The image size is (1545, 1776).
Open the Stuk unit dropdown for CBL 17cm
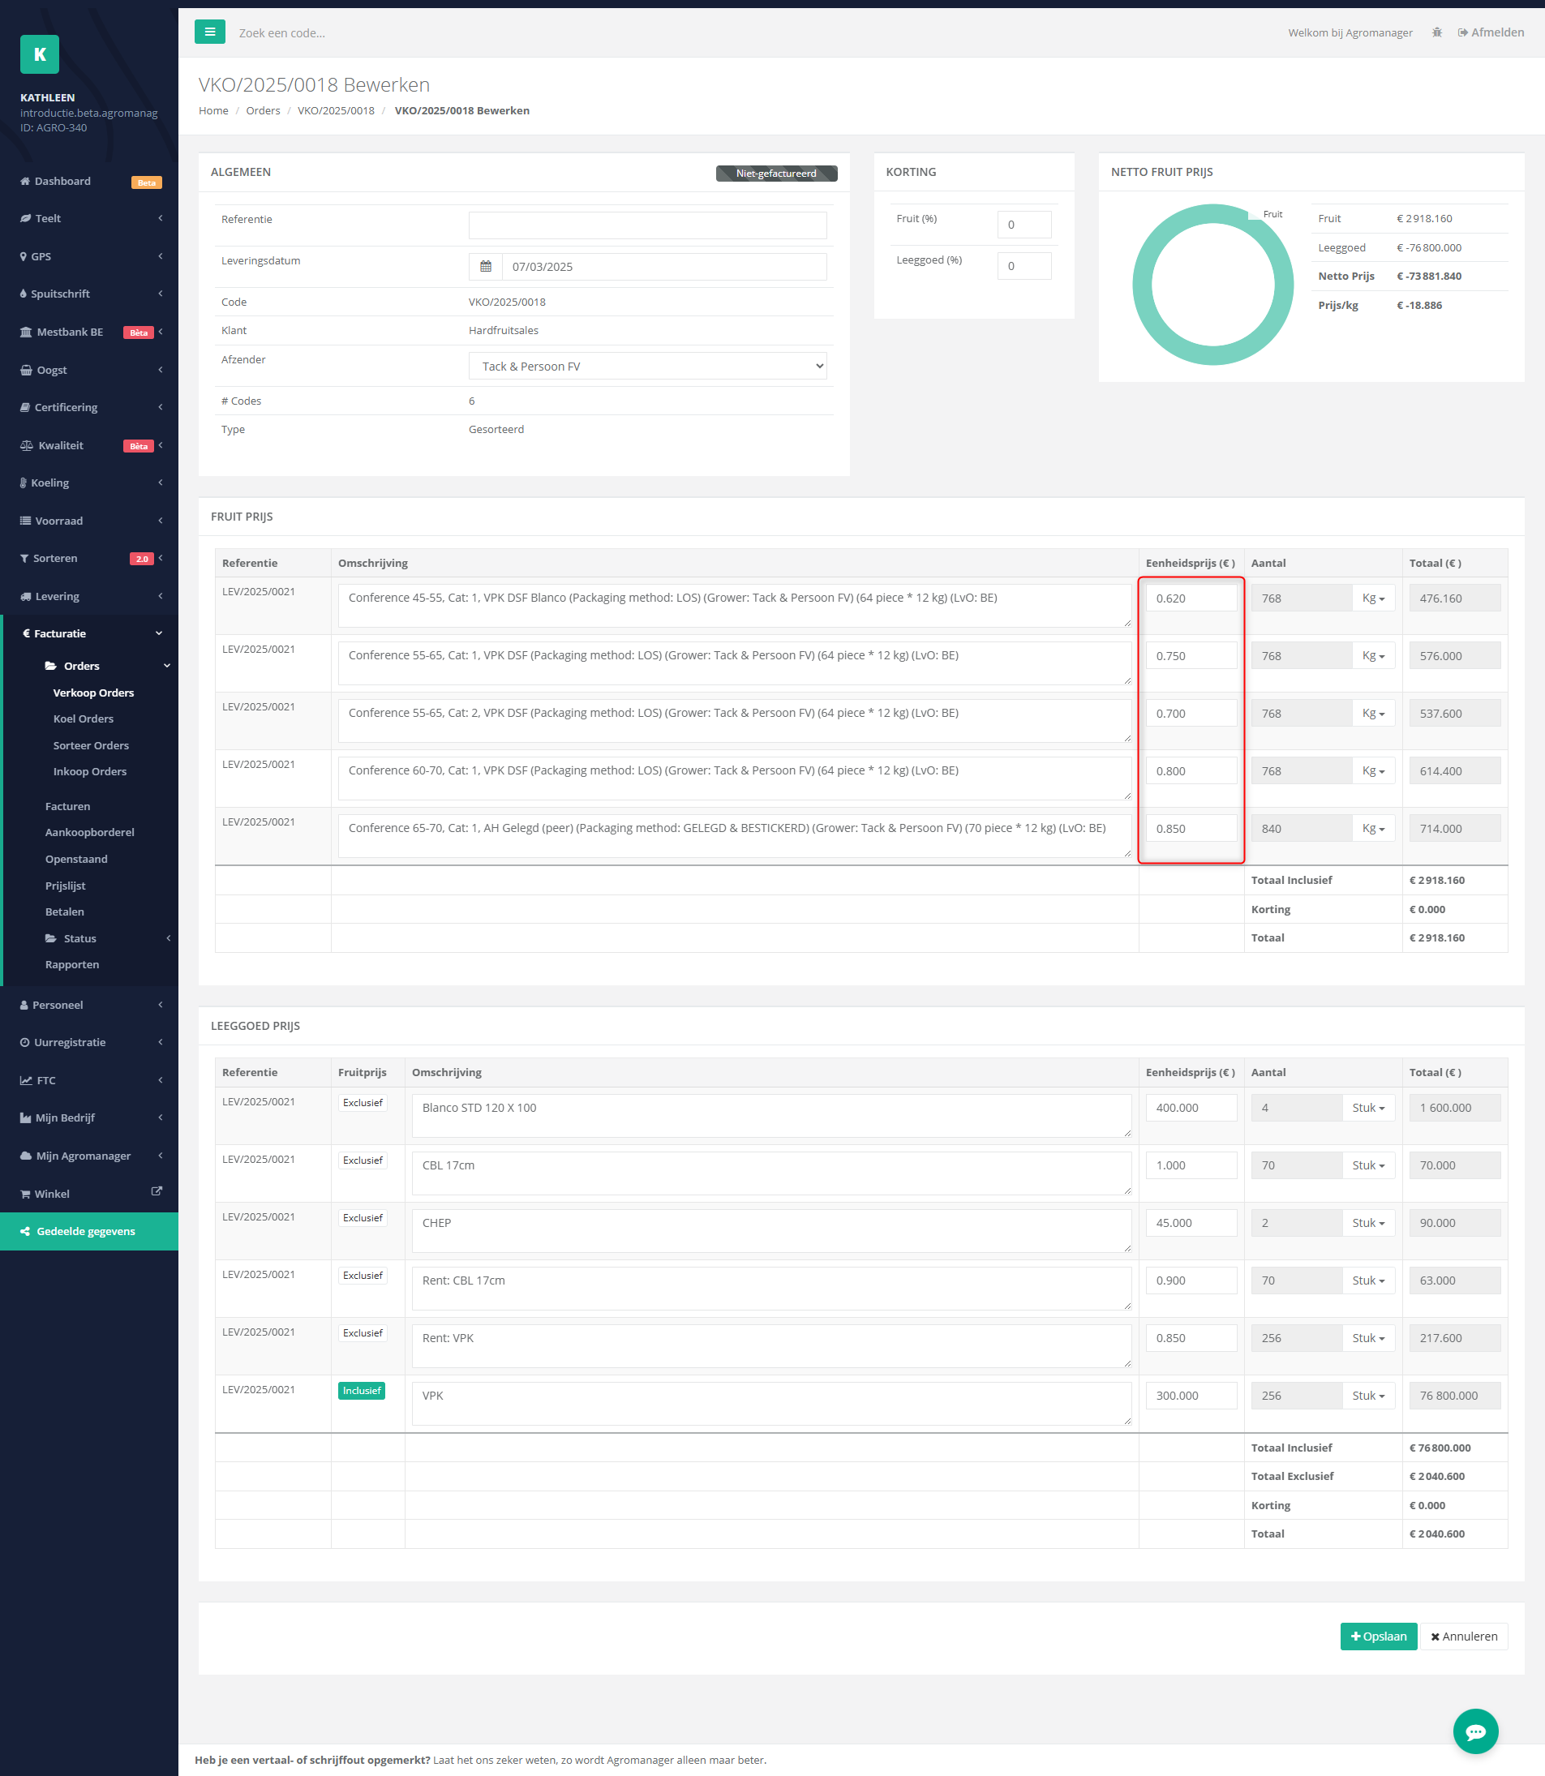coord(1368,1165)
